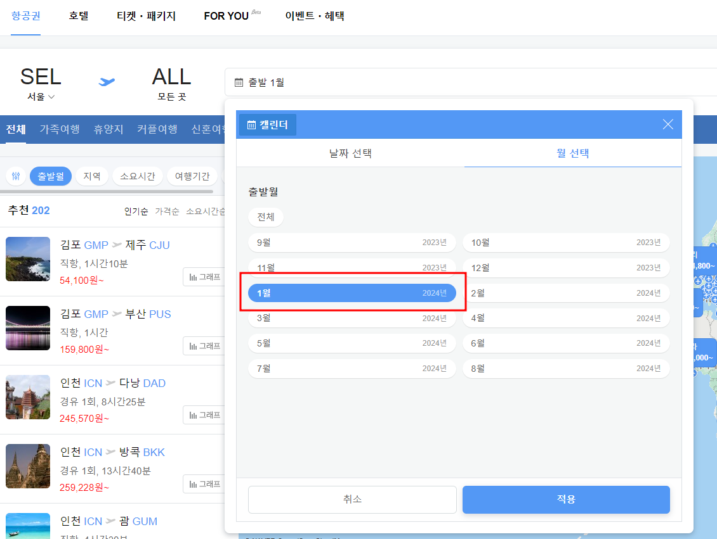
Task: Expand the 여행기간 filter options
Action: click(192, 175)
